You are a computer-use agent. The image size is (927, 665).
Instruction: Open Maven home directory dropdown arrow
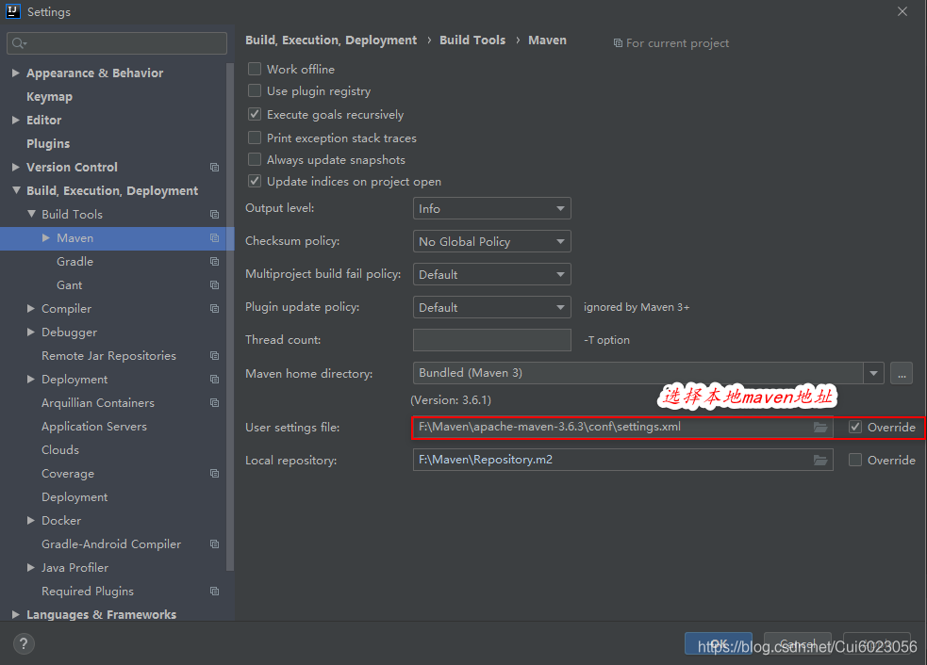click(x=874, y=373)
